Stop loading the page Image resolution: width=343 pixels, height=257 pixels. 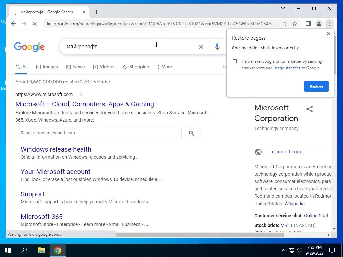[35, 24]
